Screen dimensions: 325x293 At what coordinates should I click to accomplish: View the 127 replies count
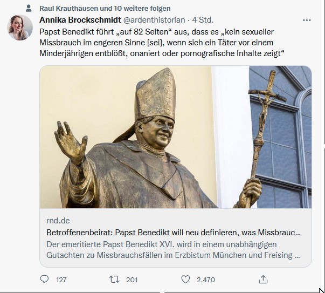tap(61, 280)
